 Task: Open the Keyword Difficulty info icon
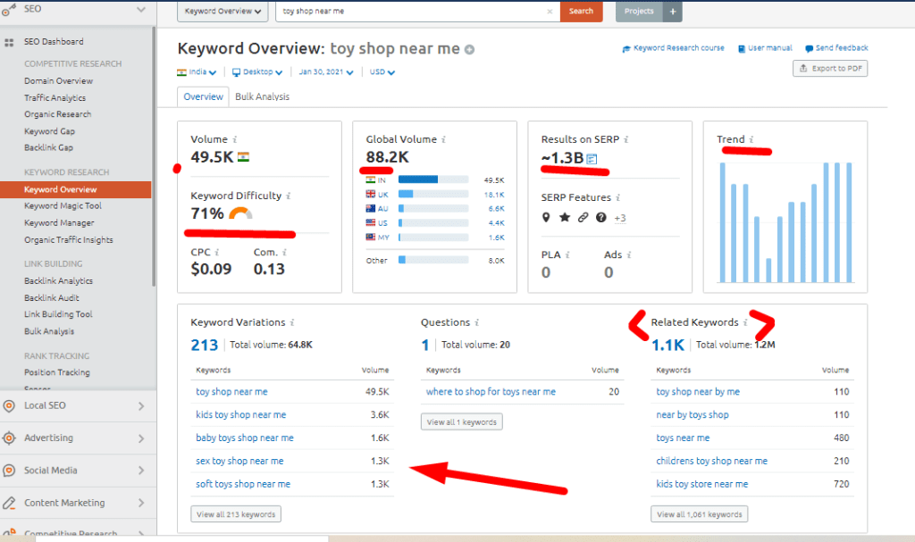(x=289, y=196)
